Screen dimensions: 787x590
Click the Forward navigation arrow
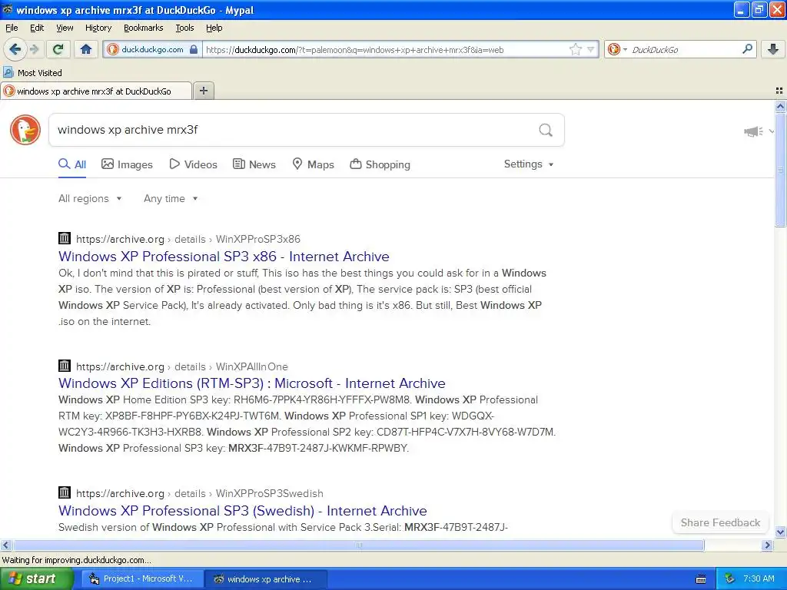pyautogui.click(x=34, y=49)
